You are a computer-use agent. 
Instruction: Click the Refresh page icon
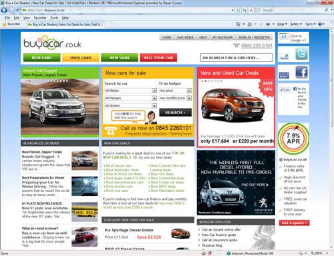(x=244, y=10)
